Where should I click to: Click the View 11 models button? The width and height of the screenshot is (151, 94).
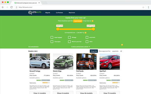[40, 93]
